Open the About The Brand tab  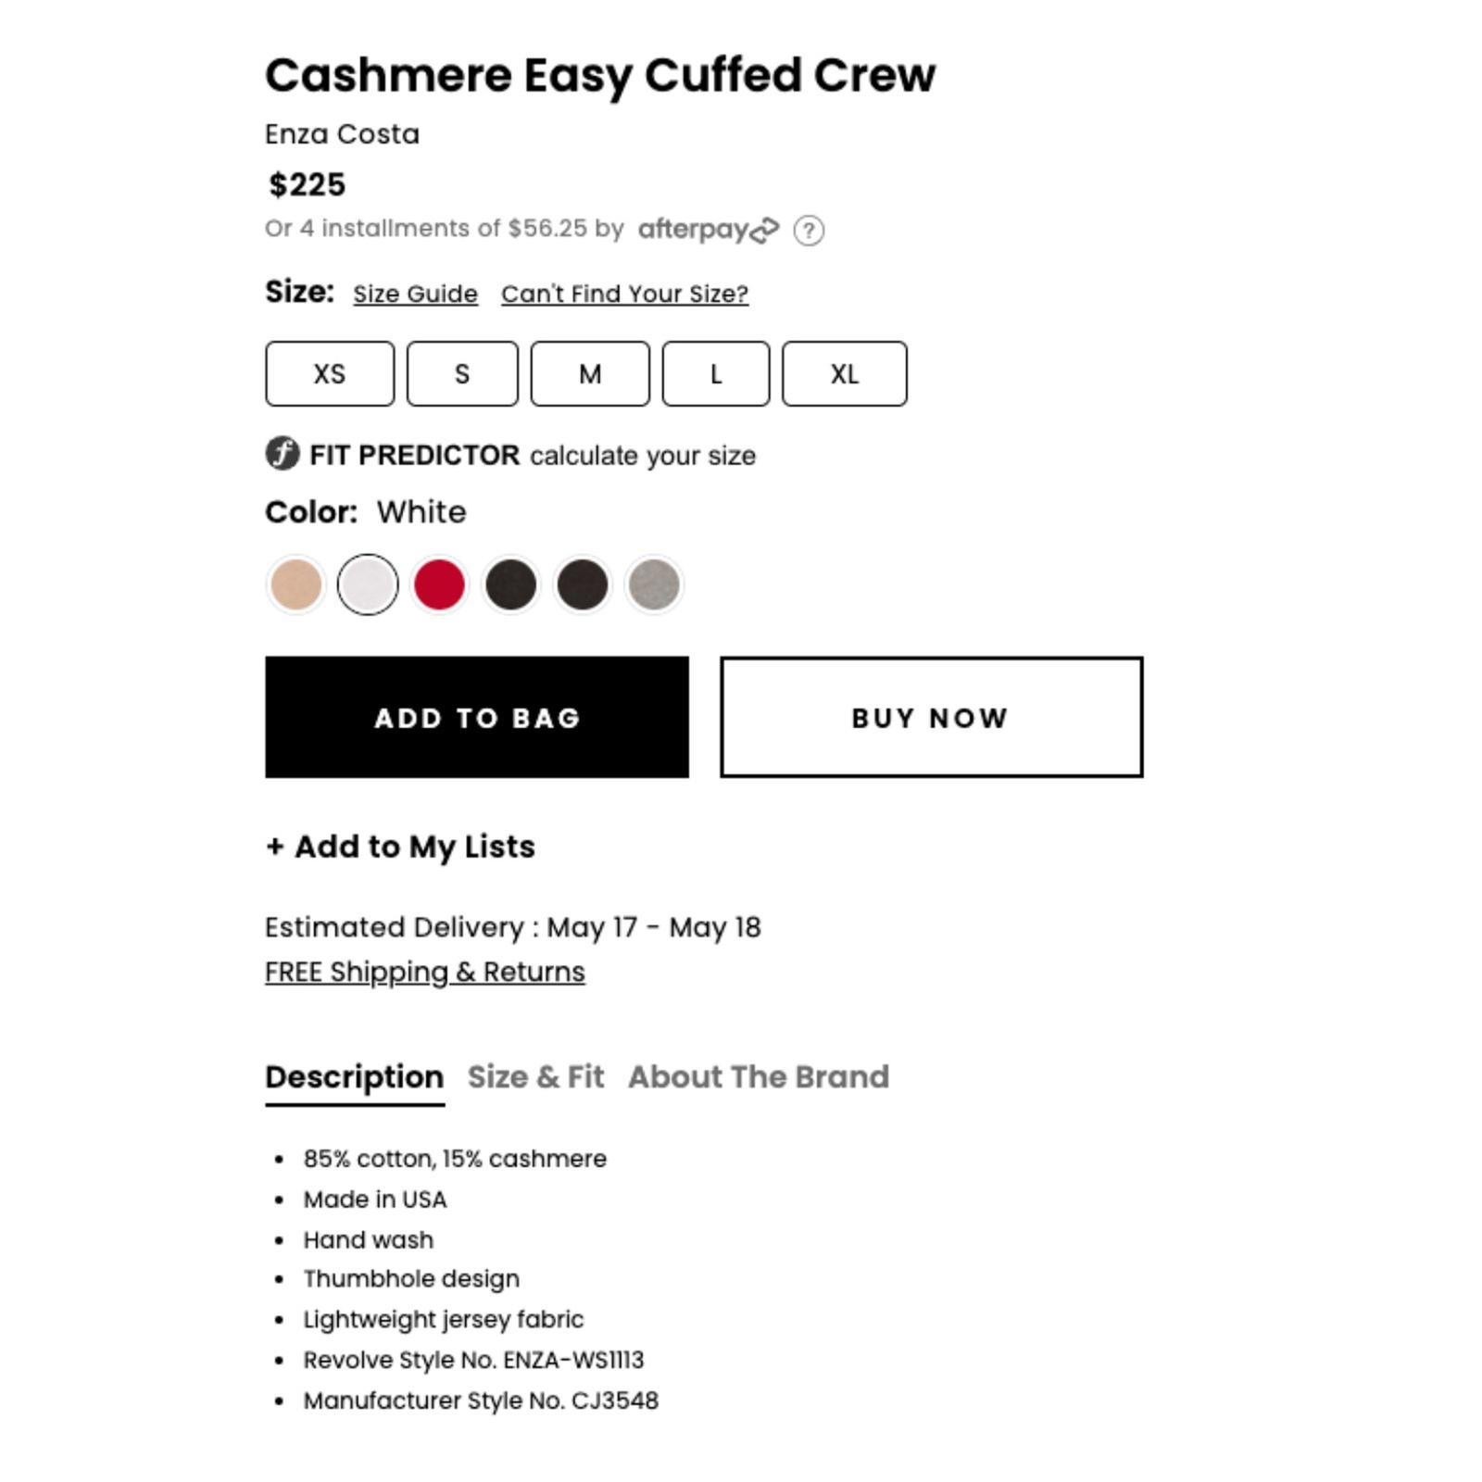coord(758,1076)
